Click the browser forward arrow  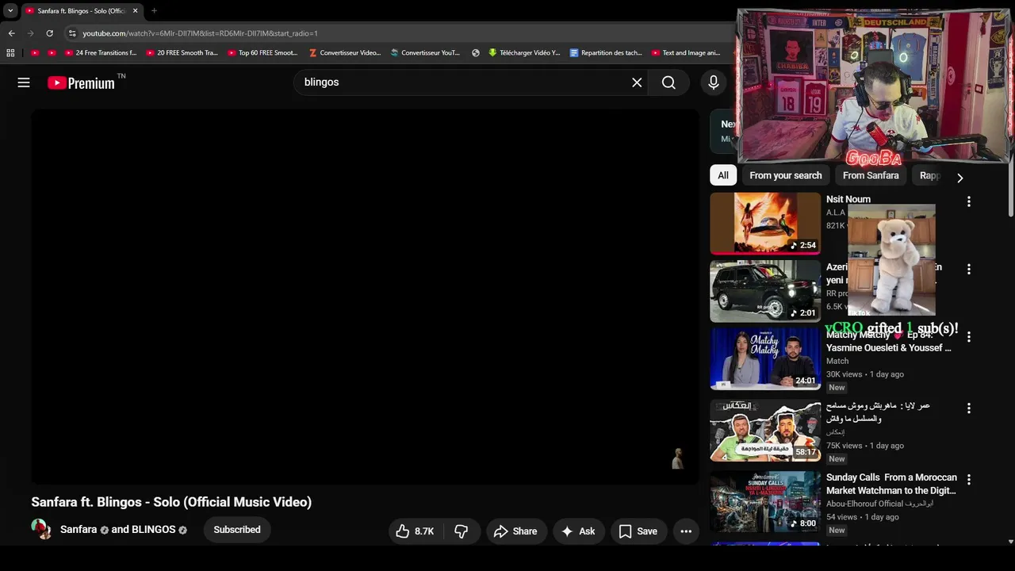(30, 33)
